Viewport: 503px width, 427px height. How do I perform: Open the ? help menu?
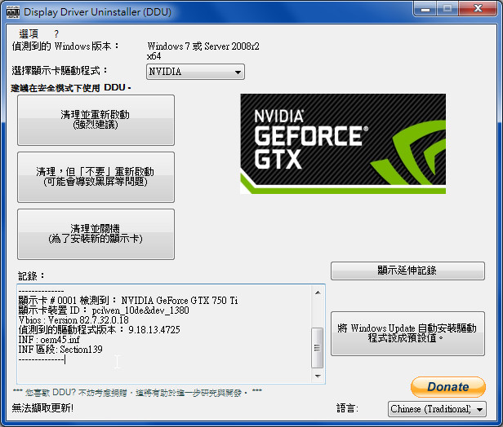click(x=56, y=33)
